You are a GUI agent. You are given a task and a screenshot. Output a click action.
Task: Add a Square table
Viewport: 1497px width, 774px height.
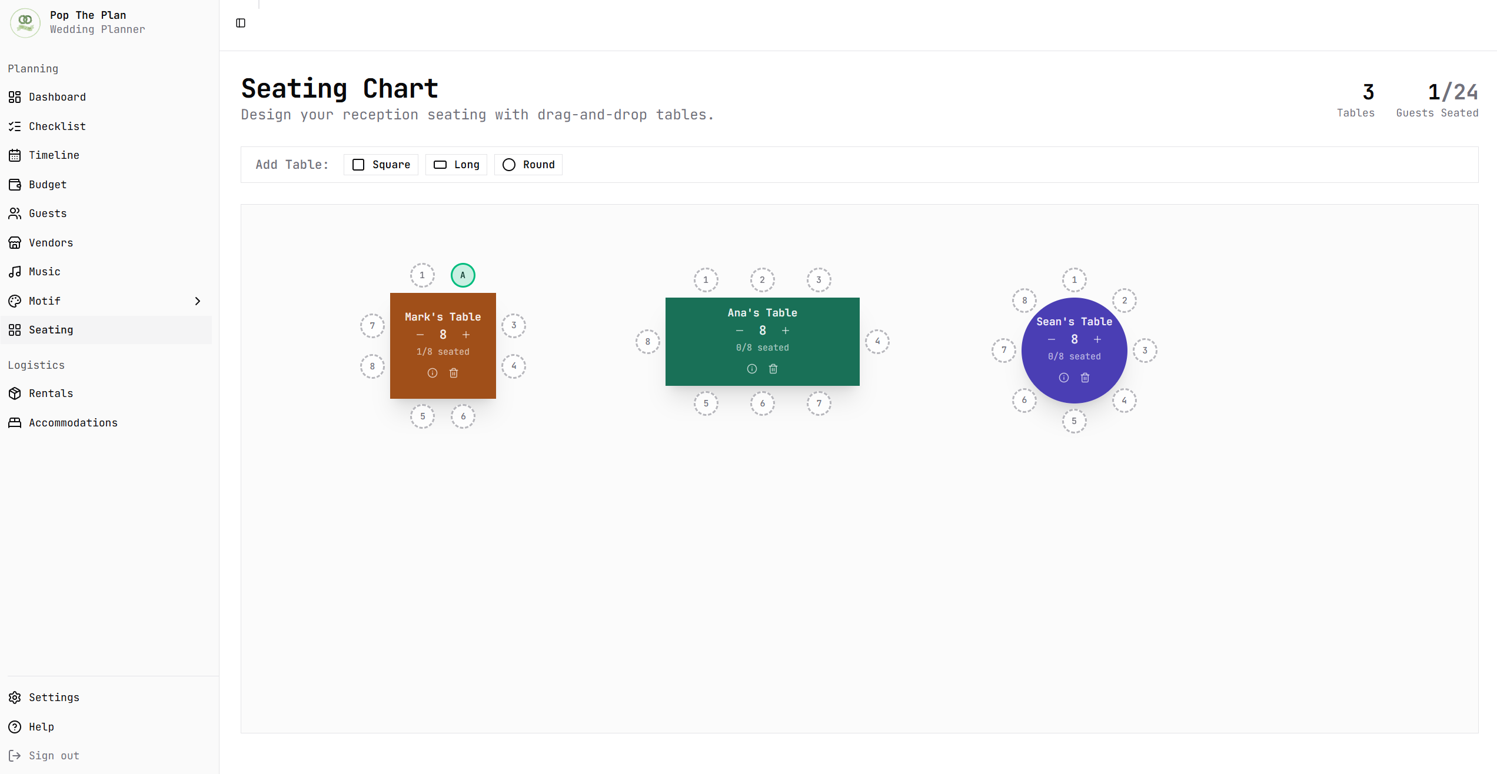pos(381,165)
